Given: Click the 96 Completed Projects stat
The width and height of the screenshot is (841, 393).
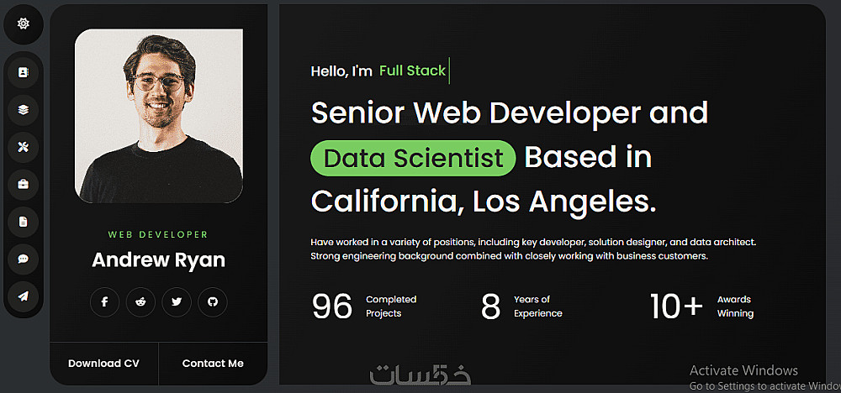Looking at the screenshot, I should click(x=364, y=307).
